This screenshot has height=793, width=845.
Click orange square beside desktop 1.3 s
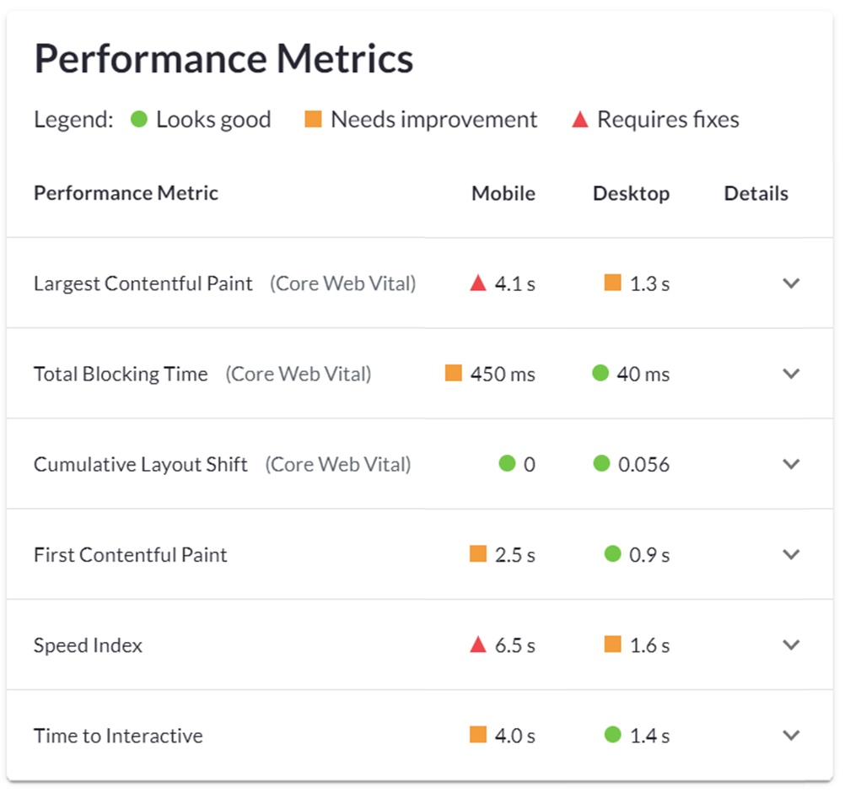pos(613,283)
